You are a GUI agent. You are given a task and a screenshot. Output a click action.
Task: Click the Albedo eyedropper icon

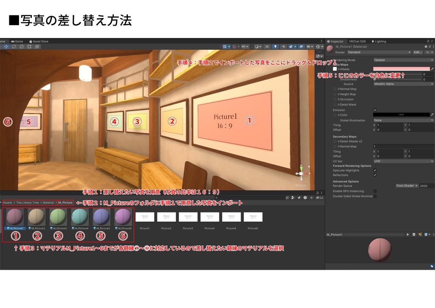coord(432,69)
